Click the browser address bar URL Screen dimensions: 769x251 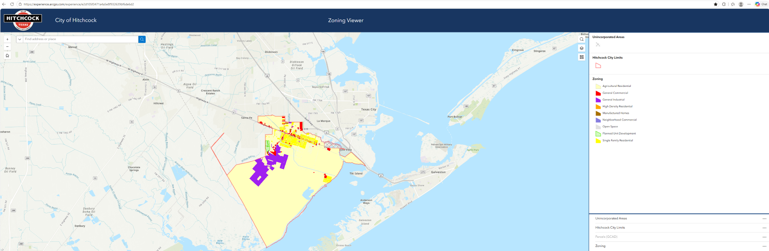tap(79, 4)
